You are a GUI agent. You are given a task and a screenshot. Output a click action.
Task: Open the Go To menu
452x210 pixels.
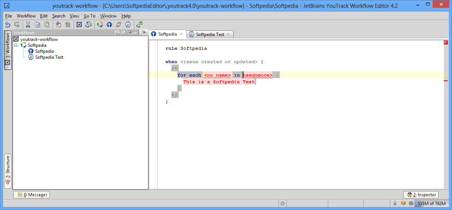click(90, 16)
